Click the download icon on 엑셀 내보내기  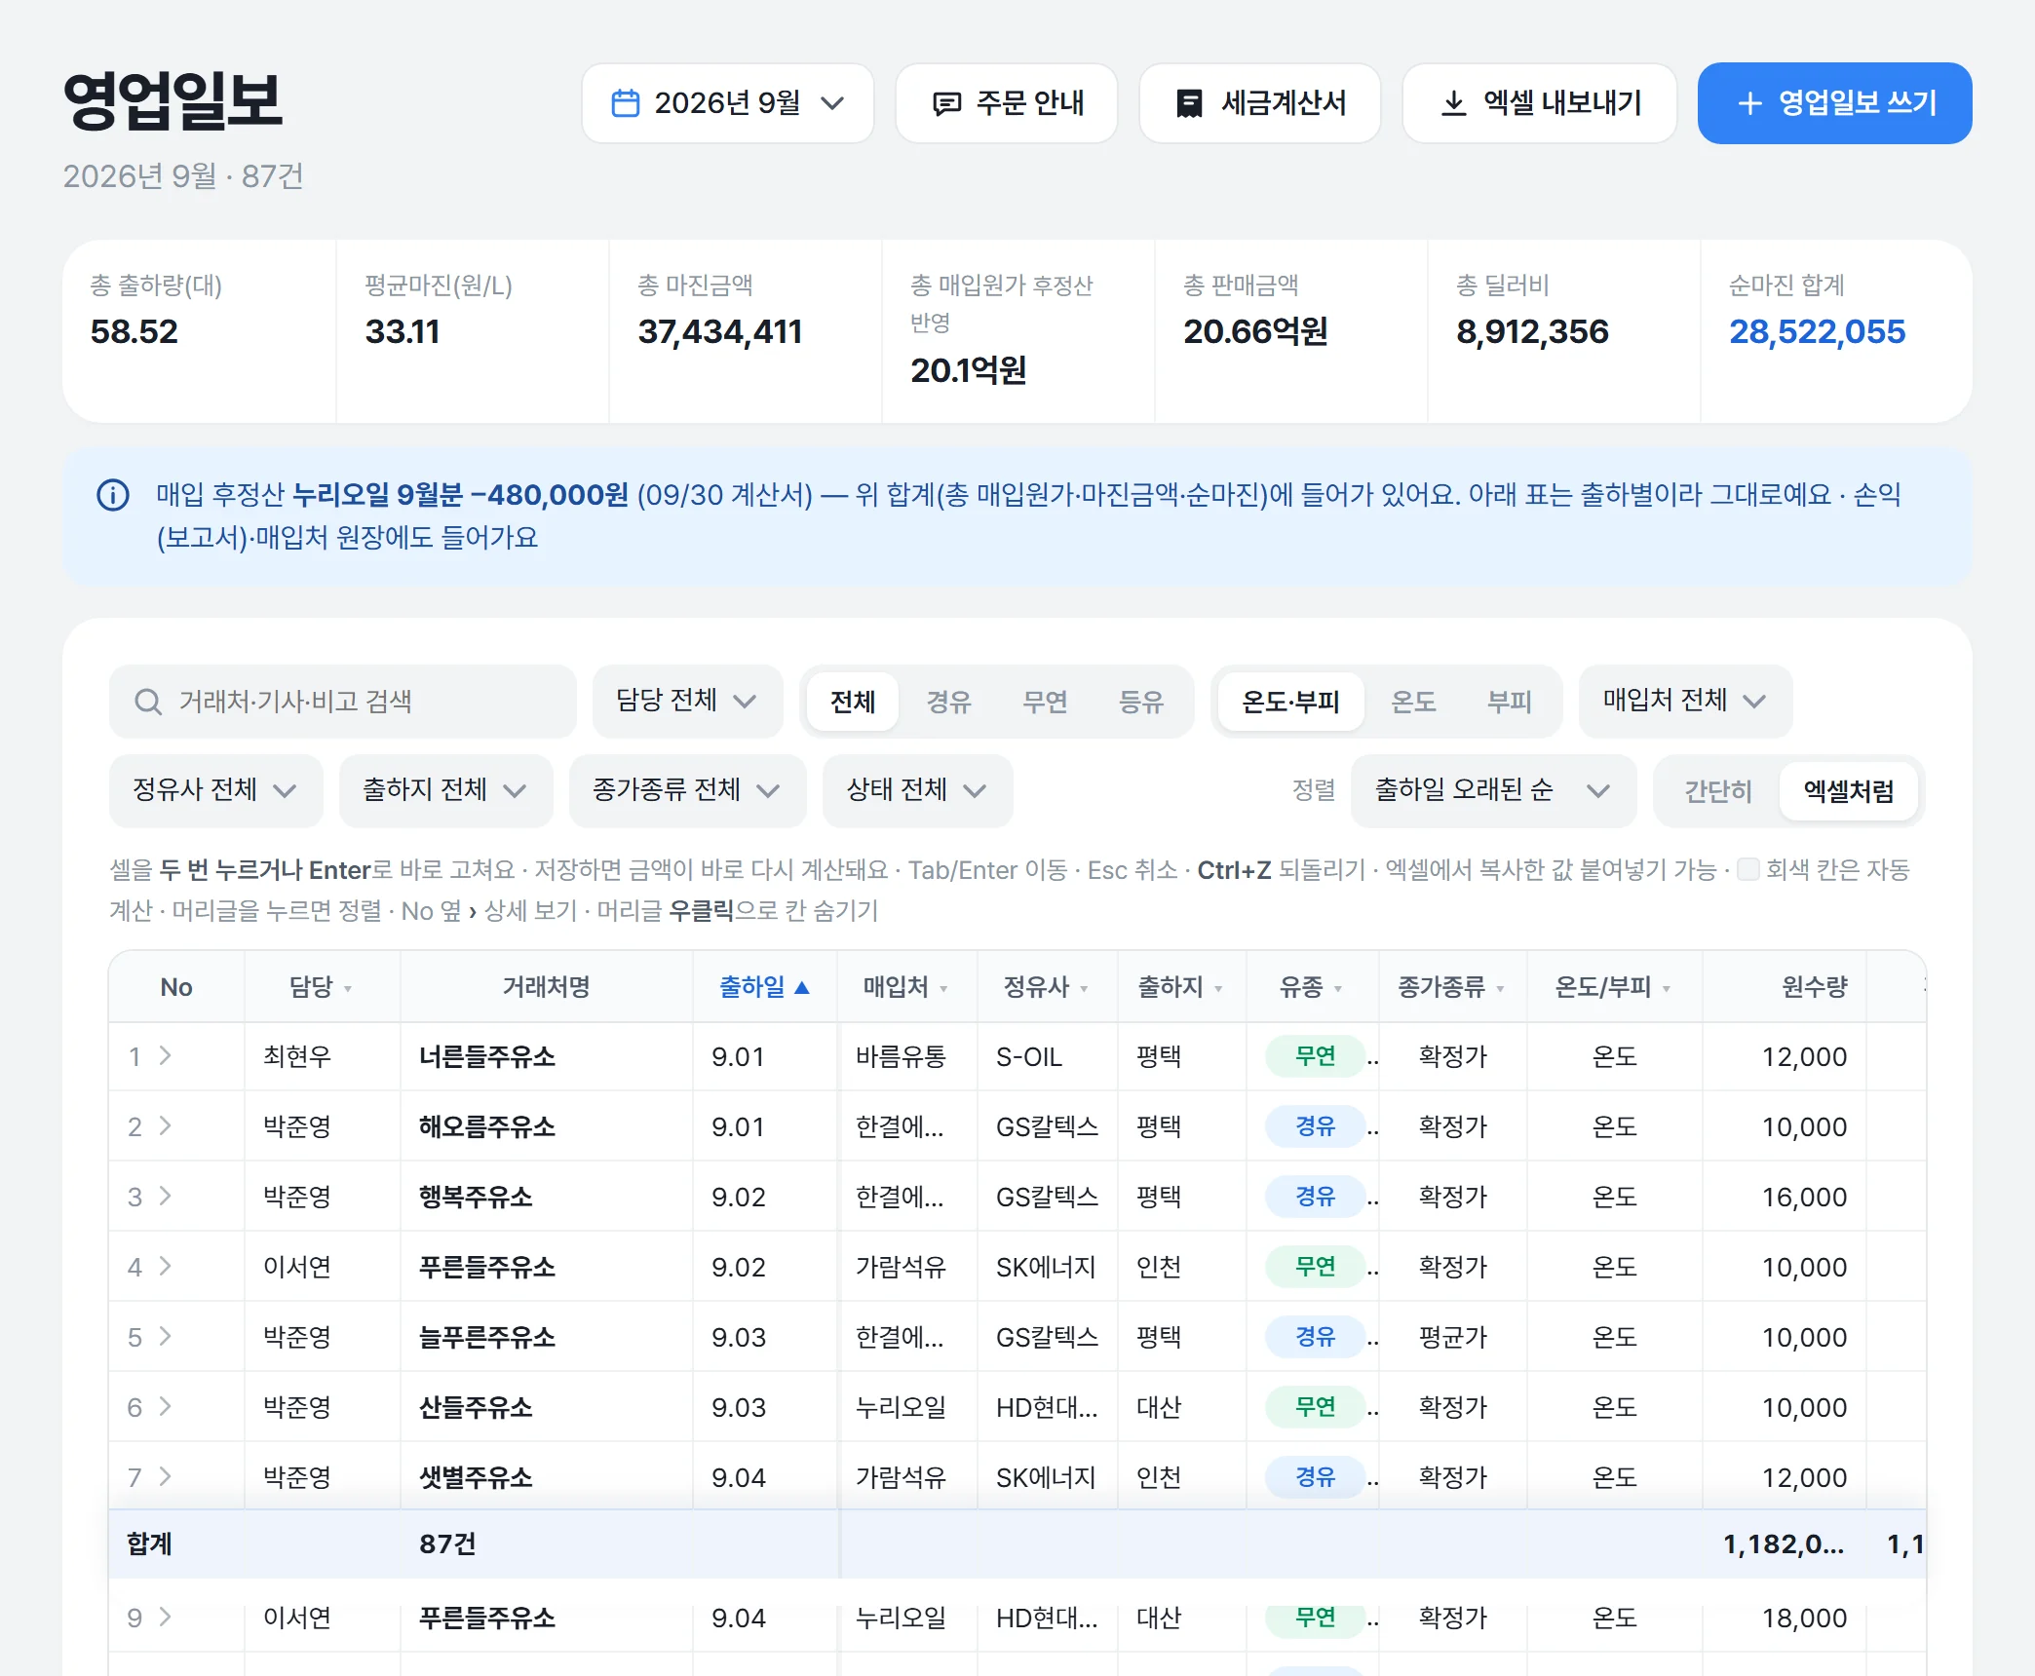tap(1453, 103)
